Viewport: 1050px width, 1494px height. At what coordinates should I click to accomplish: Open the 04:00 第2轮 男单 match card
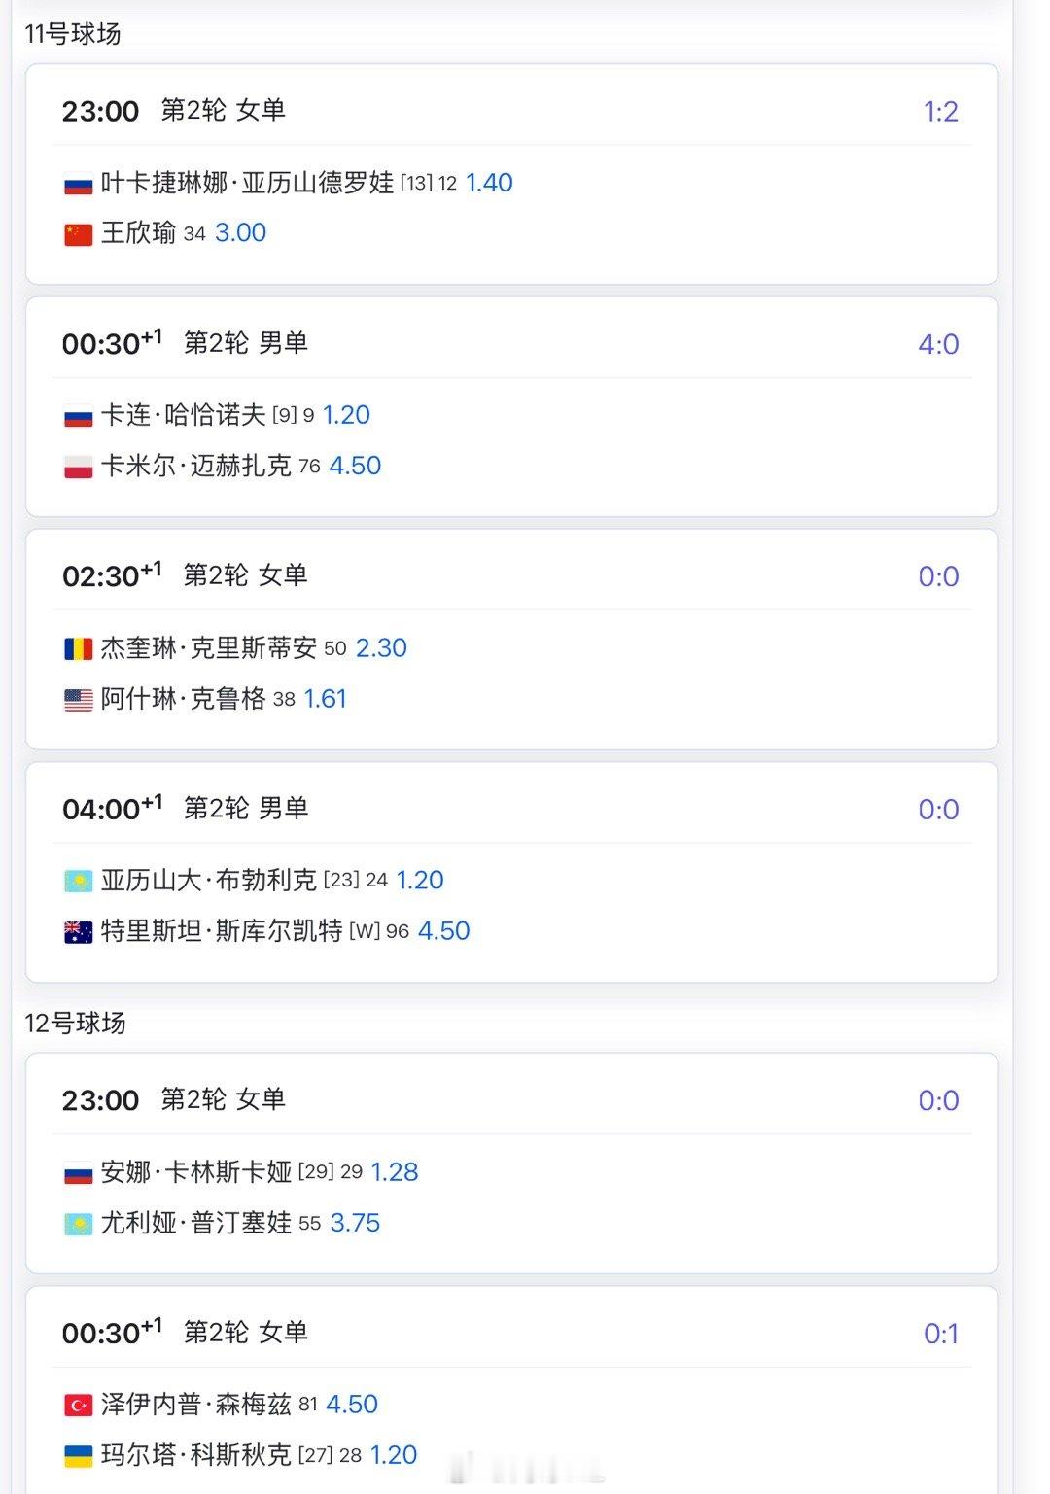pyautogui.click(x=511, y=872)
